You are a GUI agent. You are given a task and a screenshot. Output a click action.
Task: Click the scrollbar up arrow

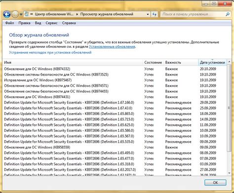(x=229, y=62)
